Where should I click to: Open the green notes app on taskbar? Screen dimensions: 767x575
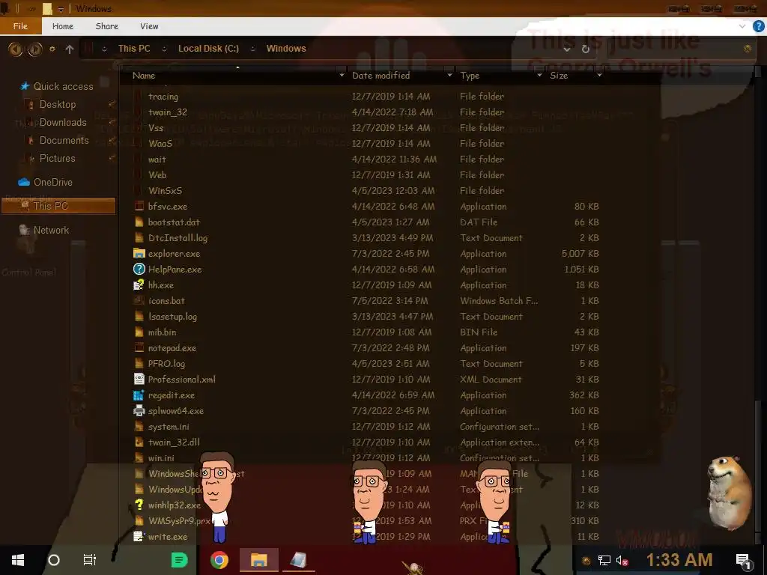coord(180,560)
